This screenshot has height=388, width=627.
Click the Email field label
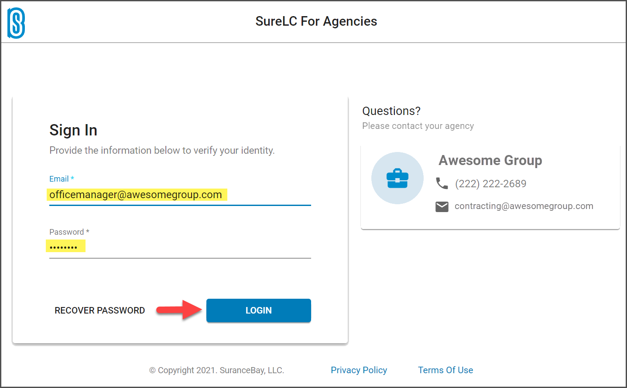click(x=62, y=179)
